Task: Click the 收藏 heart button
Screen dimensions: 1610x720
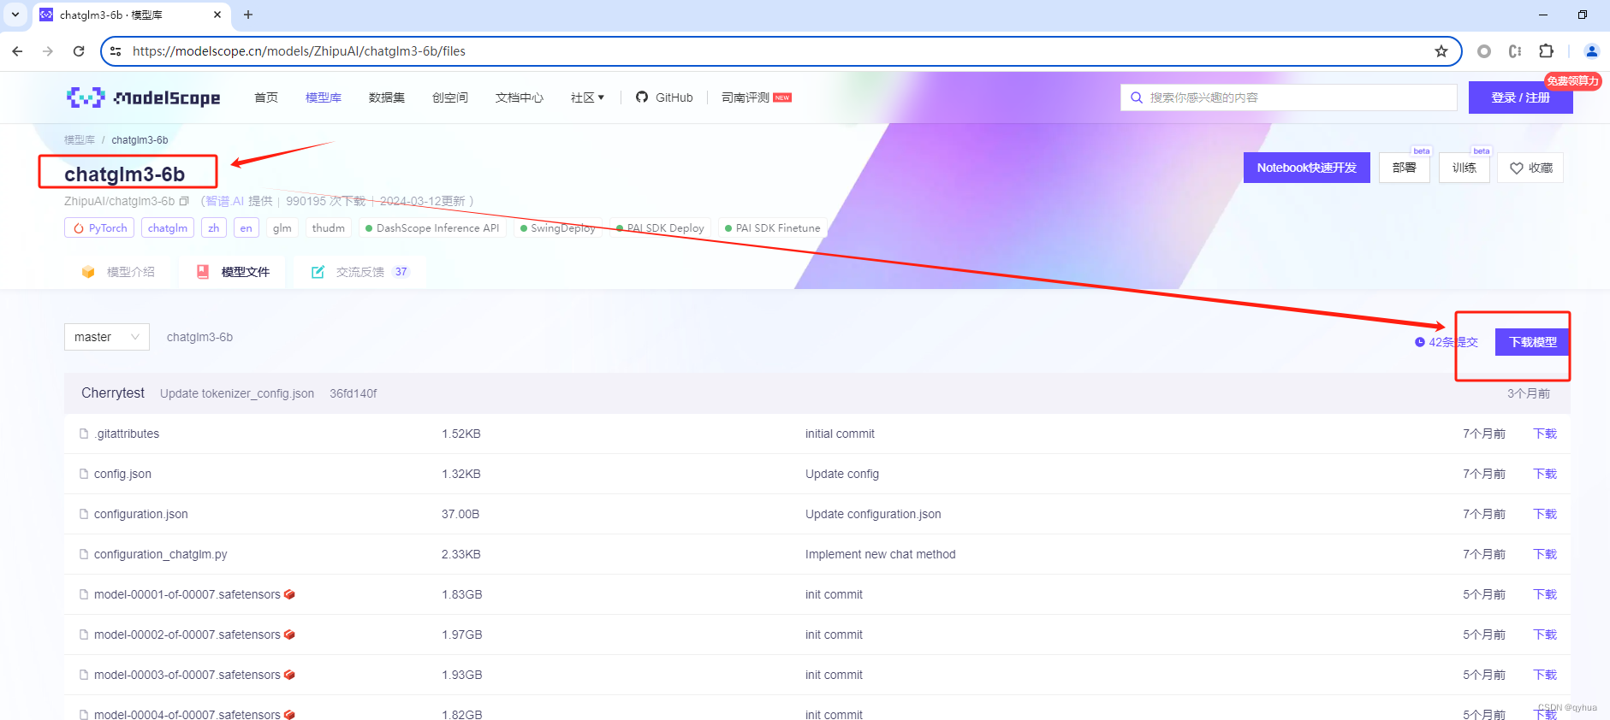Action: coord(1530,168)
